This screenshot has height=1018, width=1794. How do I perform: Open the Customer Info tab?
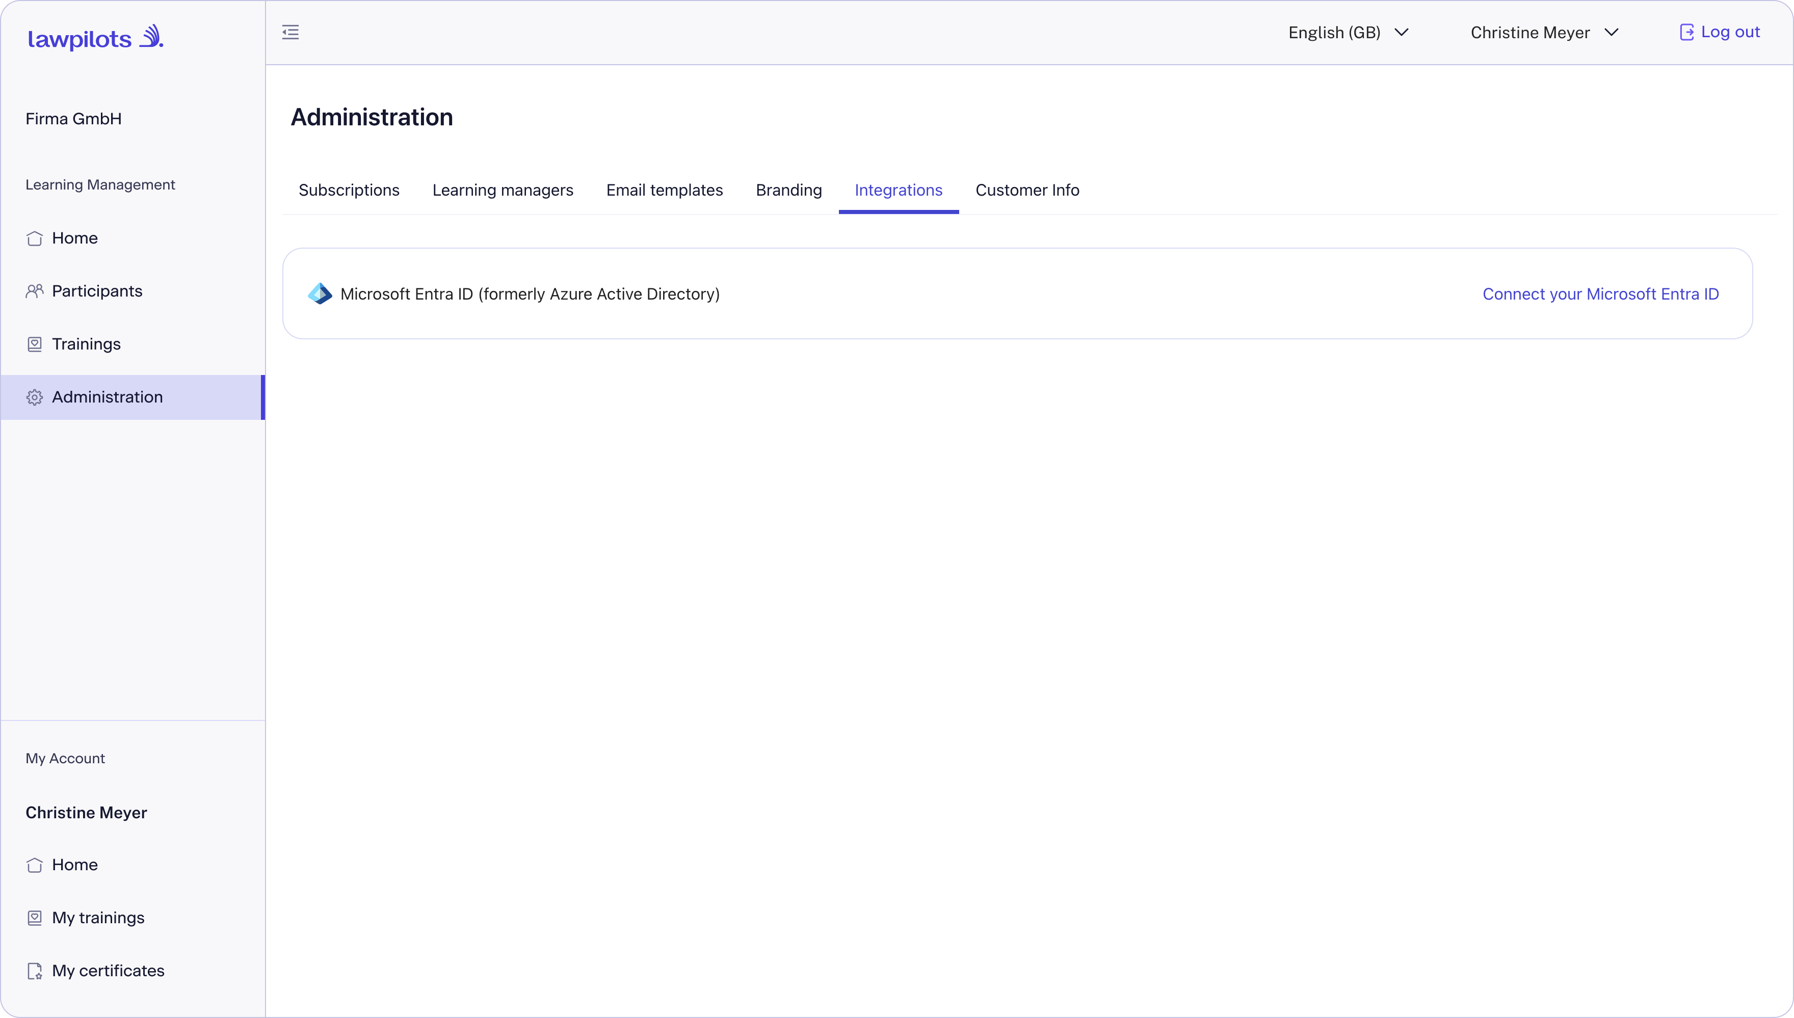tap(1027, 190)
